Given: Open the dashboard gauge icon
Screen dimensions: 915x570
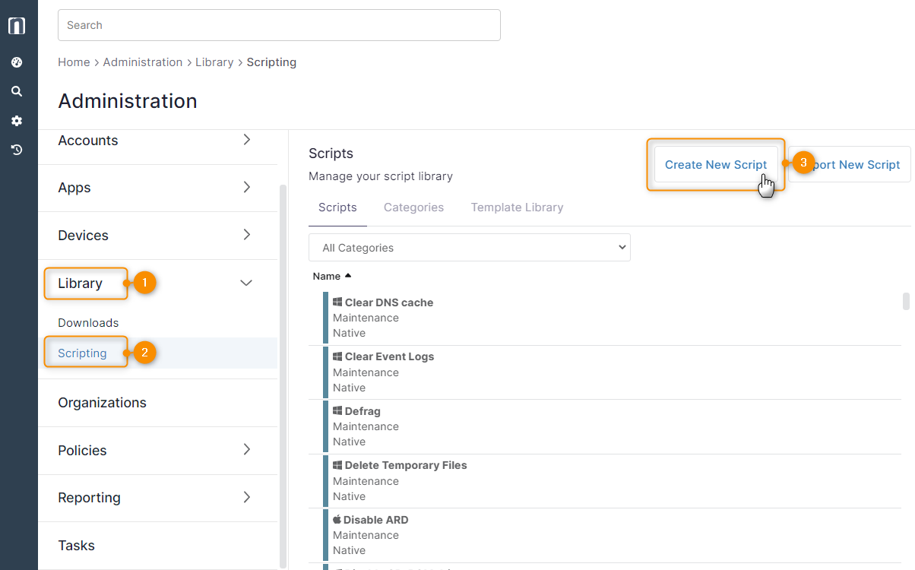Looking at the screenshot, I should pyautogui.click(x=17, y=62).
